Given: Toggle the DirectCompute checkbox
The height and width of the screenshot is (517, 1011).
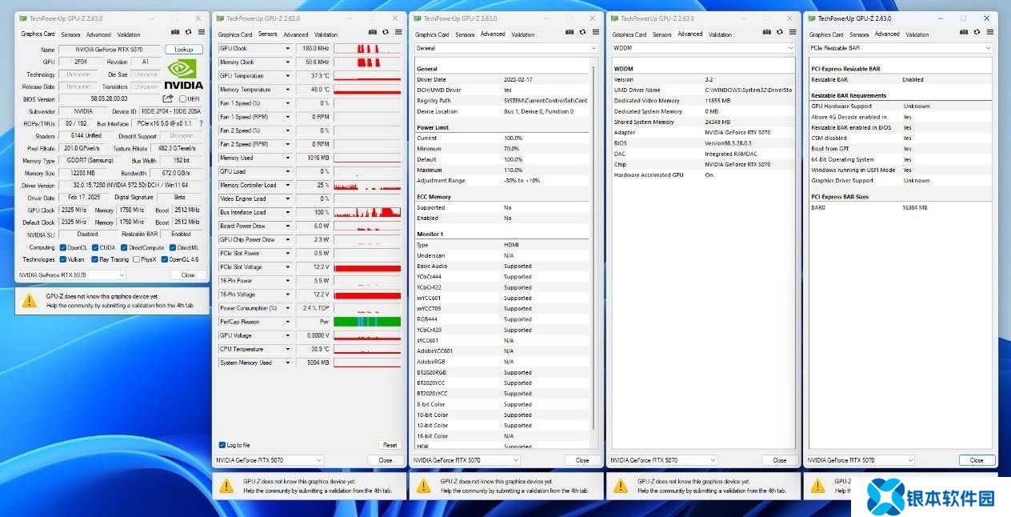Looking at the screenshot, I should (x=124, y=247).
